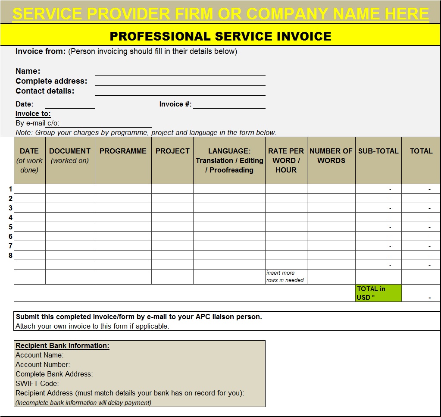The width and height of the screenshot is (441, 417).
Task: Click the DOCUMENT column header
Action: click(70, 160)
